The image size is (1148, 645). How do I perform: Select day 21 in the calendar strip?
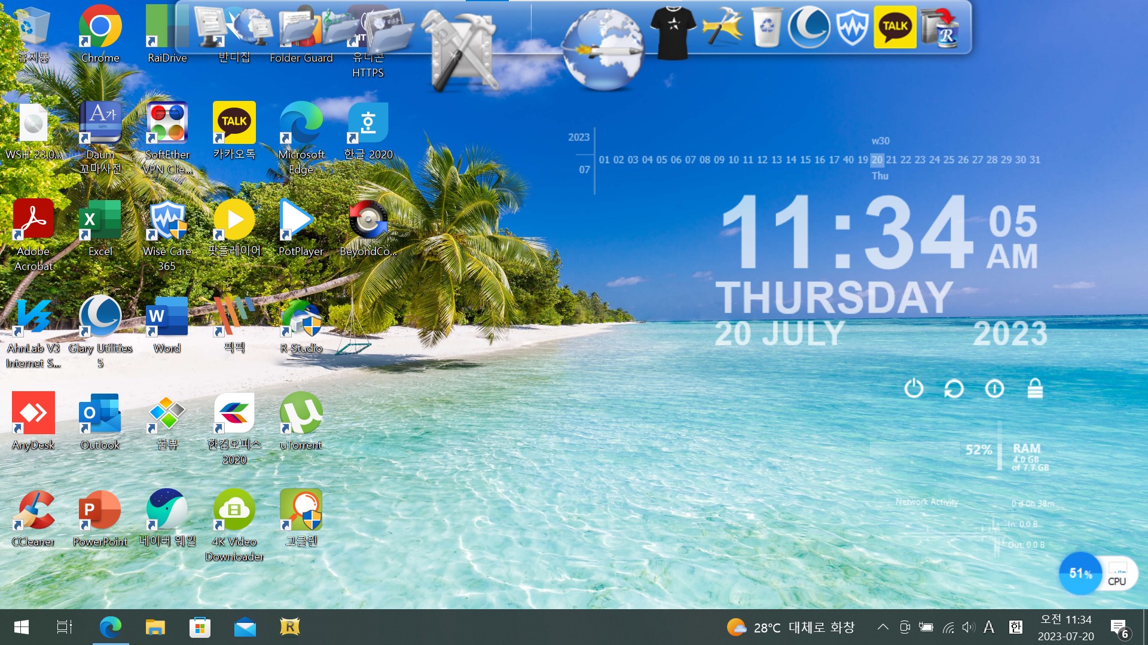click(891, 160)
